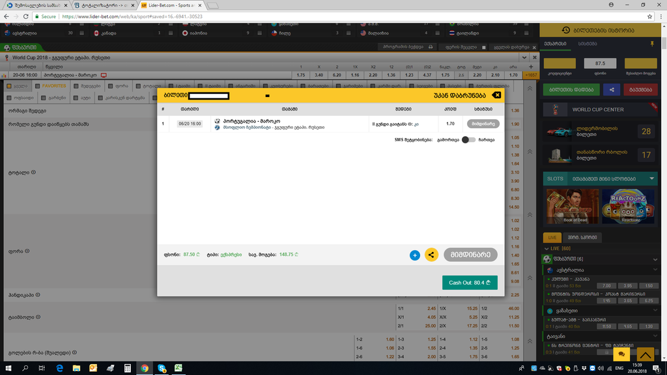The image size is (667, 375).
Task: Select live odds 7.00
Action: click(x=606, y=286)
